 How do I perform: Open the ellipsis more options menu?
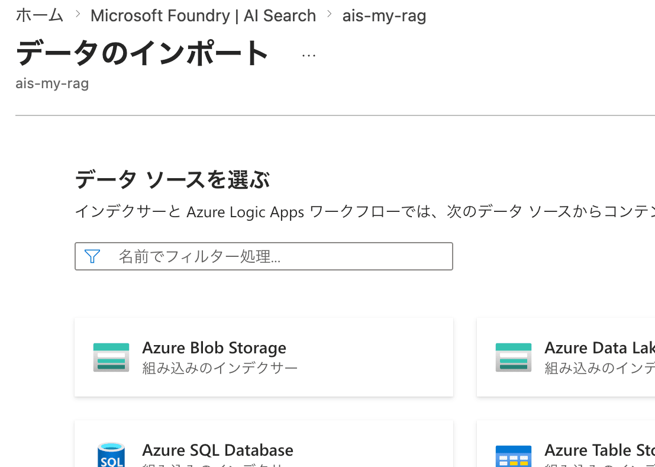pos(309,55)
